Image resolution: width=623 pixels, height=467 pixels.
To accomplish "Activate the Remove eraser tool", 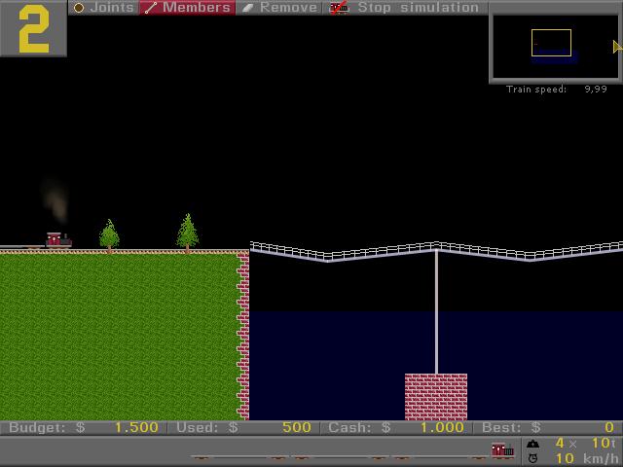I will pos(279,8).
